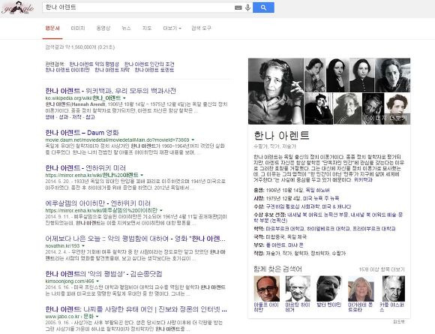Switch to the 동영상 tab
The image size is (435, 334).
[x=103, y=29]
